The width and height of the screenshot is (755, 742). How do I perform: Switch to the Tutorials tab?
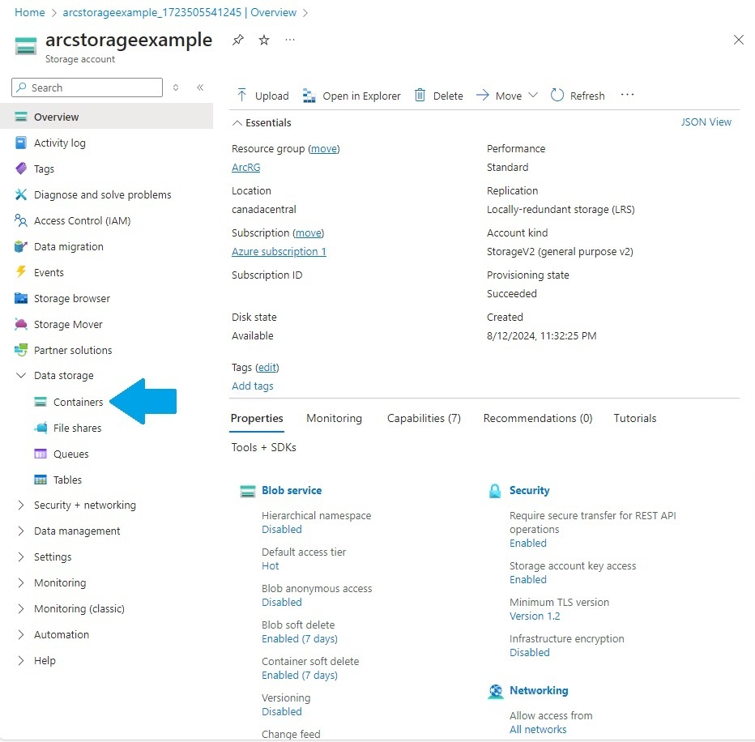click(x=634, y=418)
